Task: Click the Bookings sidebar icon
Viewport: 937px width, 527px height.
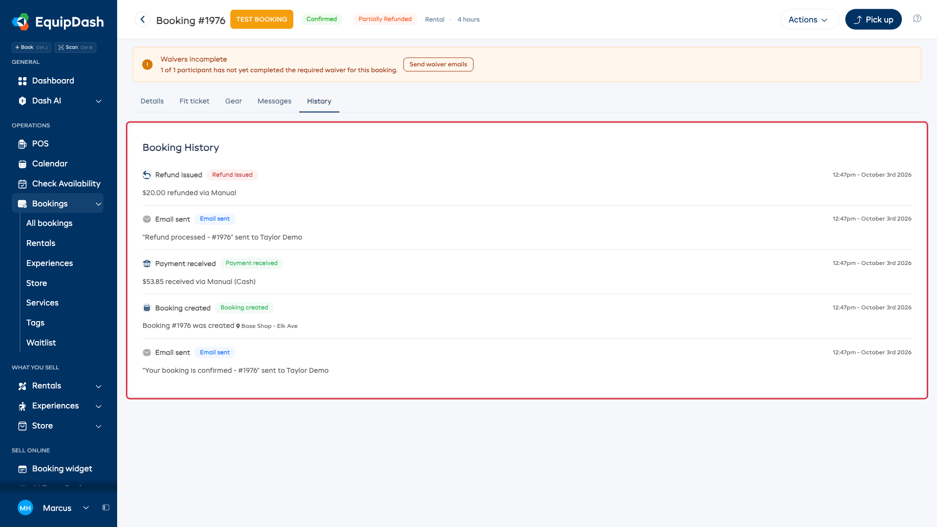Action: pyautogui.click(x=22, y=204)
